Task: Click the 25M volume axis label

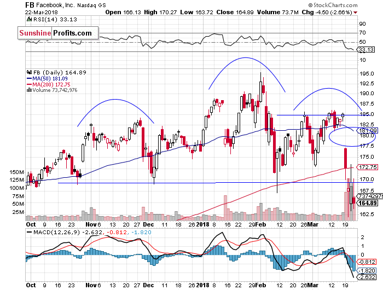Action: coord(18,212)
